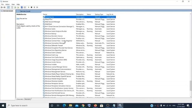Open OBS Studio from the taskbar
Screen dimensions: 192x108
[x=108, y=105]
